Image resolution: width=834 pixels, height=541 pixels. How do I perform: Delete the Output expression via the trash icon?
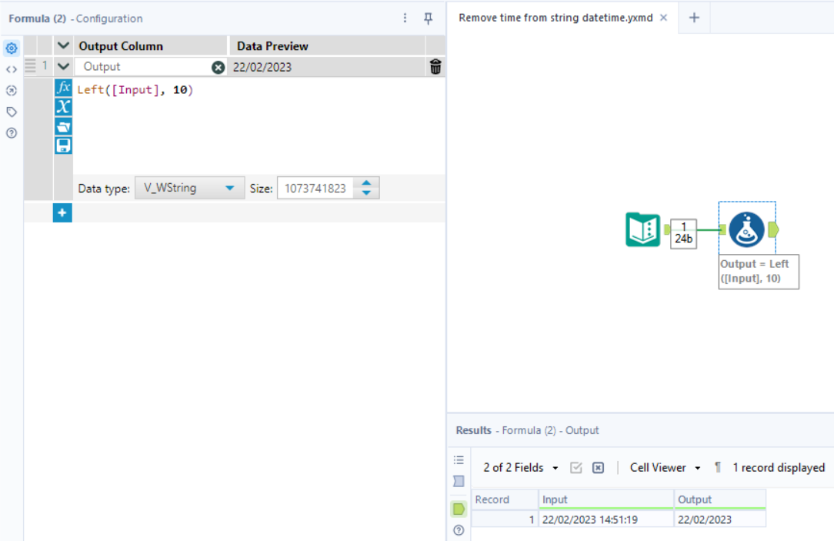[x=435, y=67]
